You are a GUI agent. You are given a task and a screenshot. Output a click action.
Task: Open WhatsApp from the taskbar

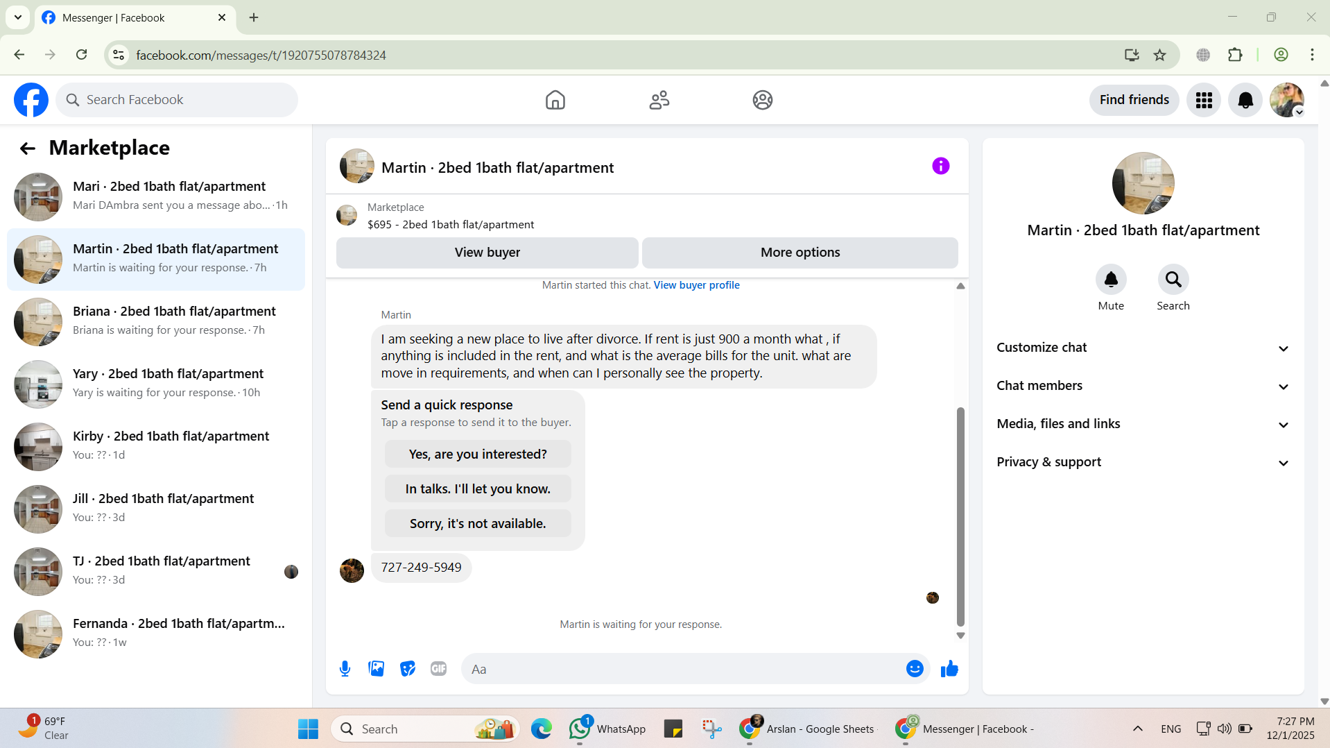pos(607,729)
